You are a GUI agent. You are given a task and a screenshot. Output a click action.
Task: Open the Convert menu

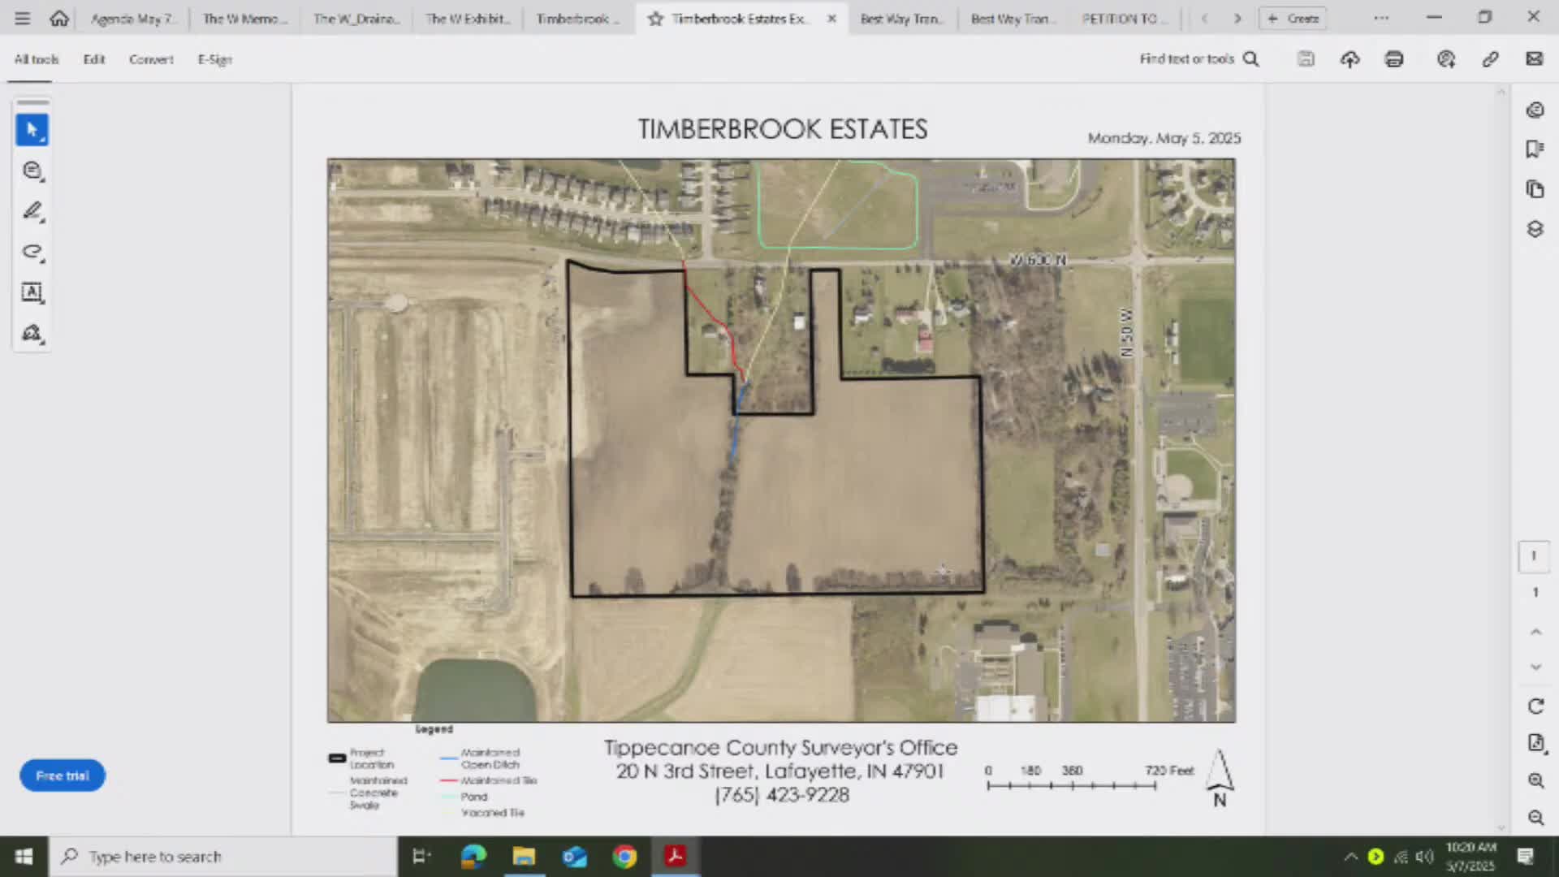(151, 59)
